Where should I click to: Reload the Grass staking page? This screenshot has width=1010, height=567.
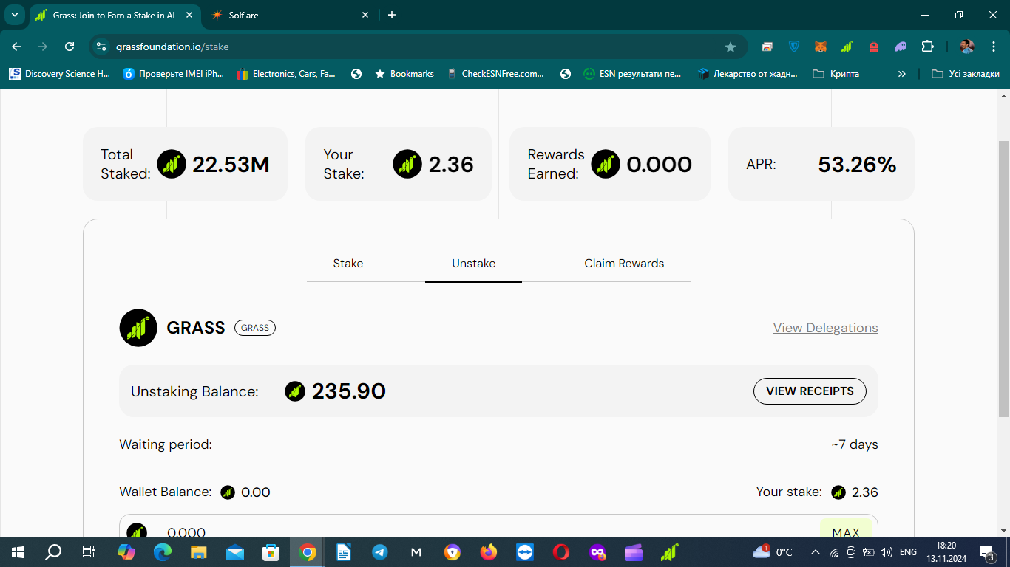(x=70, y=47)
